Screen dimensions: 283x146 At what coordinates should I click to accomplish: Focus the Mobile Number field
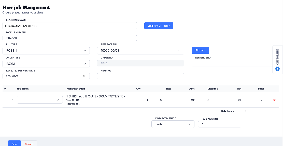click(x=69, y=38)
